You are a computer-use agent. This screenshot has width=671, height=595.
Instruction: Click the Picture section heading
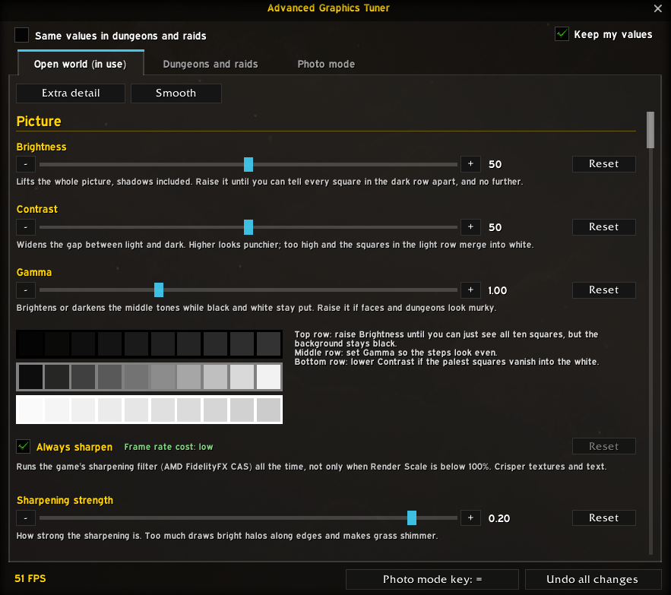click(x=39, y=122)
